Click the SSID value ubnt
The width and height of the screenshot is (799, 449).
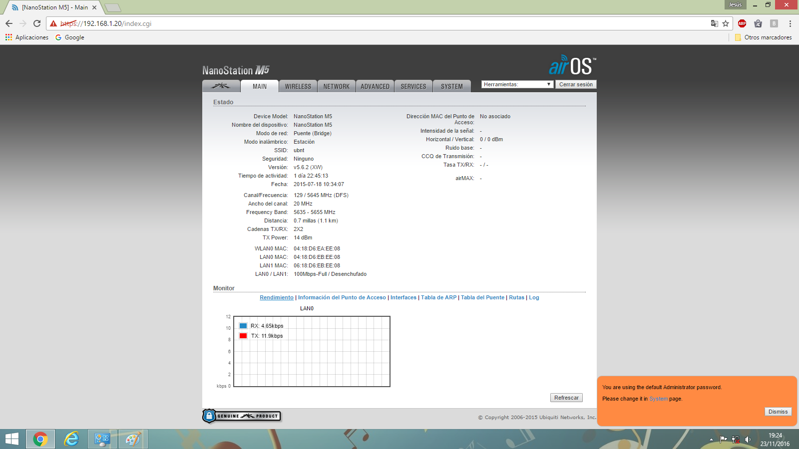click(x=299, y=150)
